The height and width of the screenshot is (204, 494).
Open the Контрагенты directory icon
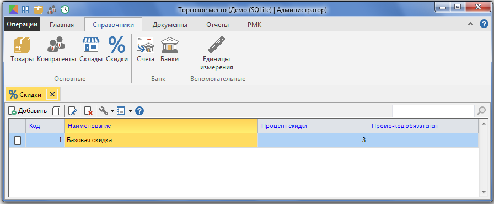point(56,45)
